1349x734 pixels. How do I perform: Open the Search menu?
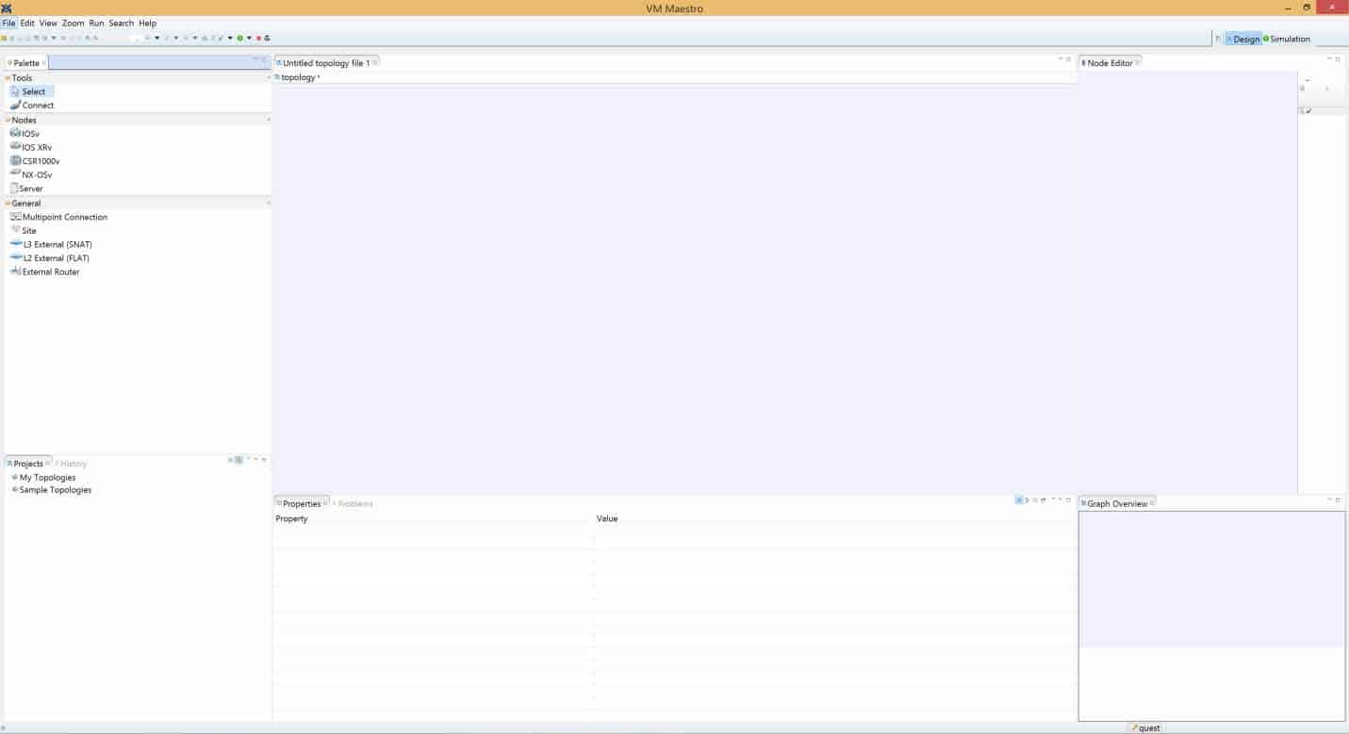pyautogui.click(x=121, y=23)
